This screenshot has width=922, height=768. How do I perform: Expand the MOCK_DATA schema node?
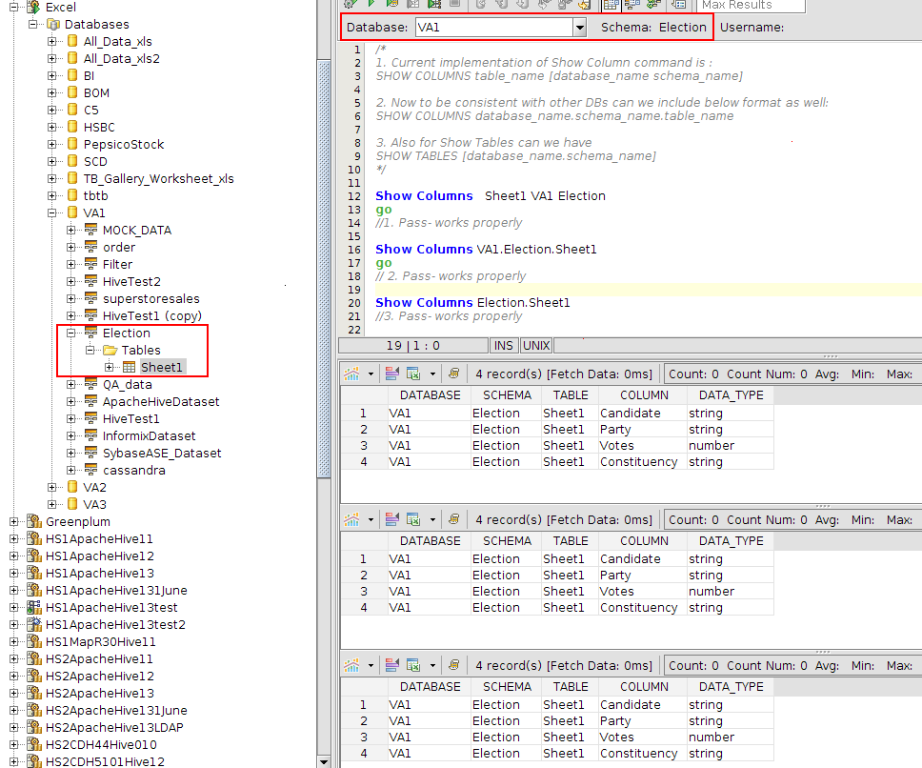click(x=71, y=230)
